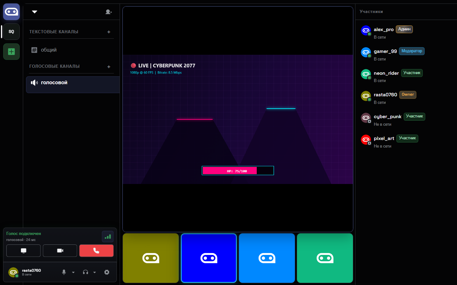Click pixel_art's Участник role badge
The image size is (457, 285).
click(x=407, y=138)
